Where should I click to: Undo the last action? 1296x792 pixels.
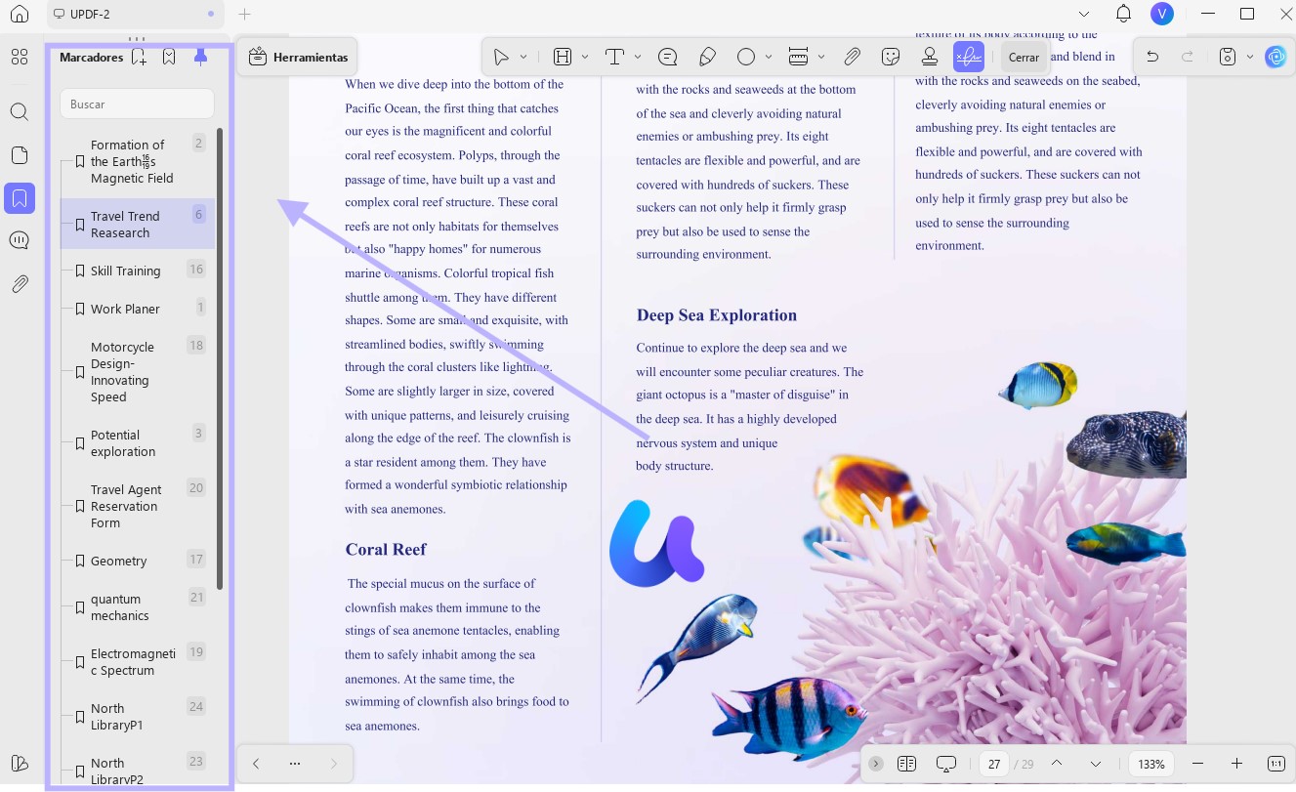pos(1152,58)
